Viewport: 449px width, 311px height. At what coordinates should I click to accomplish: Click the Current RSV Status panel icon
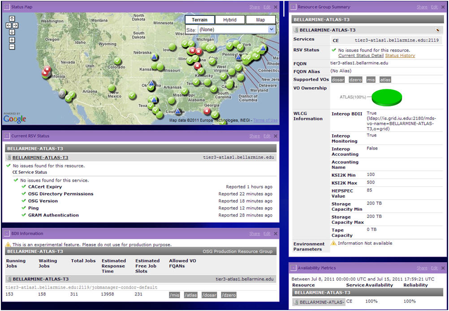[x=7, y=136]
